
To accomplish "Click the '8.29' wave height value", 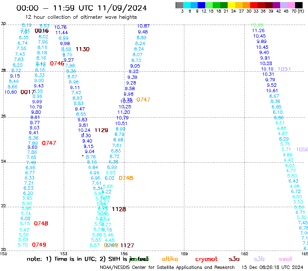I will 284,139.
